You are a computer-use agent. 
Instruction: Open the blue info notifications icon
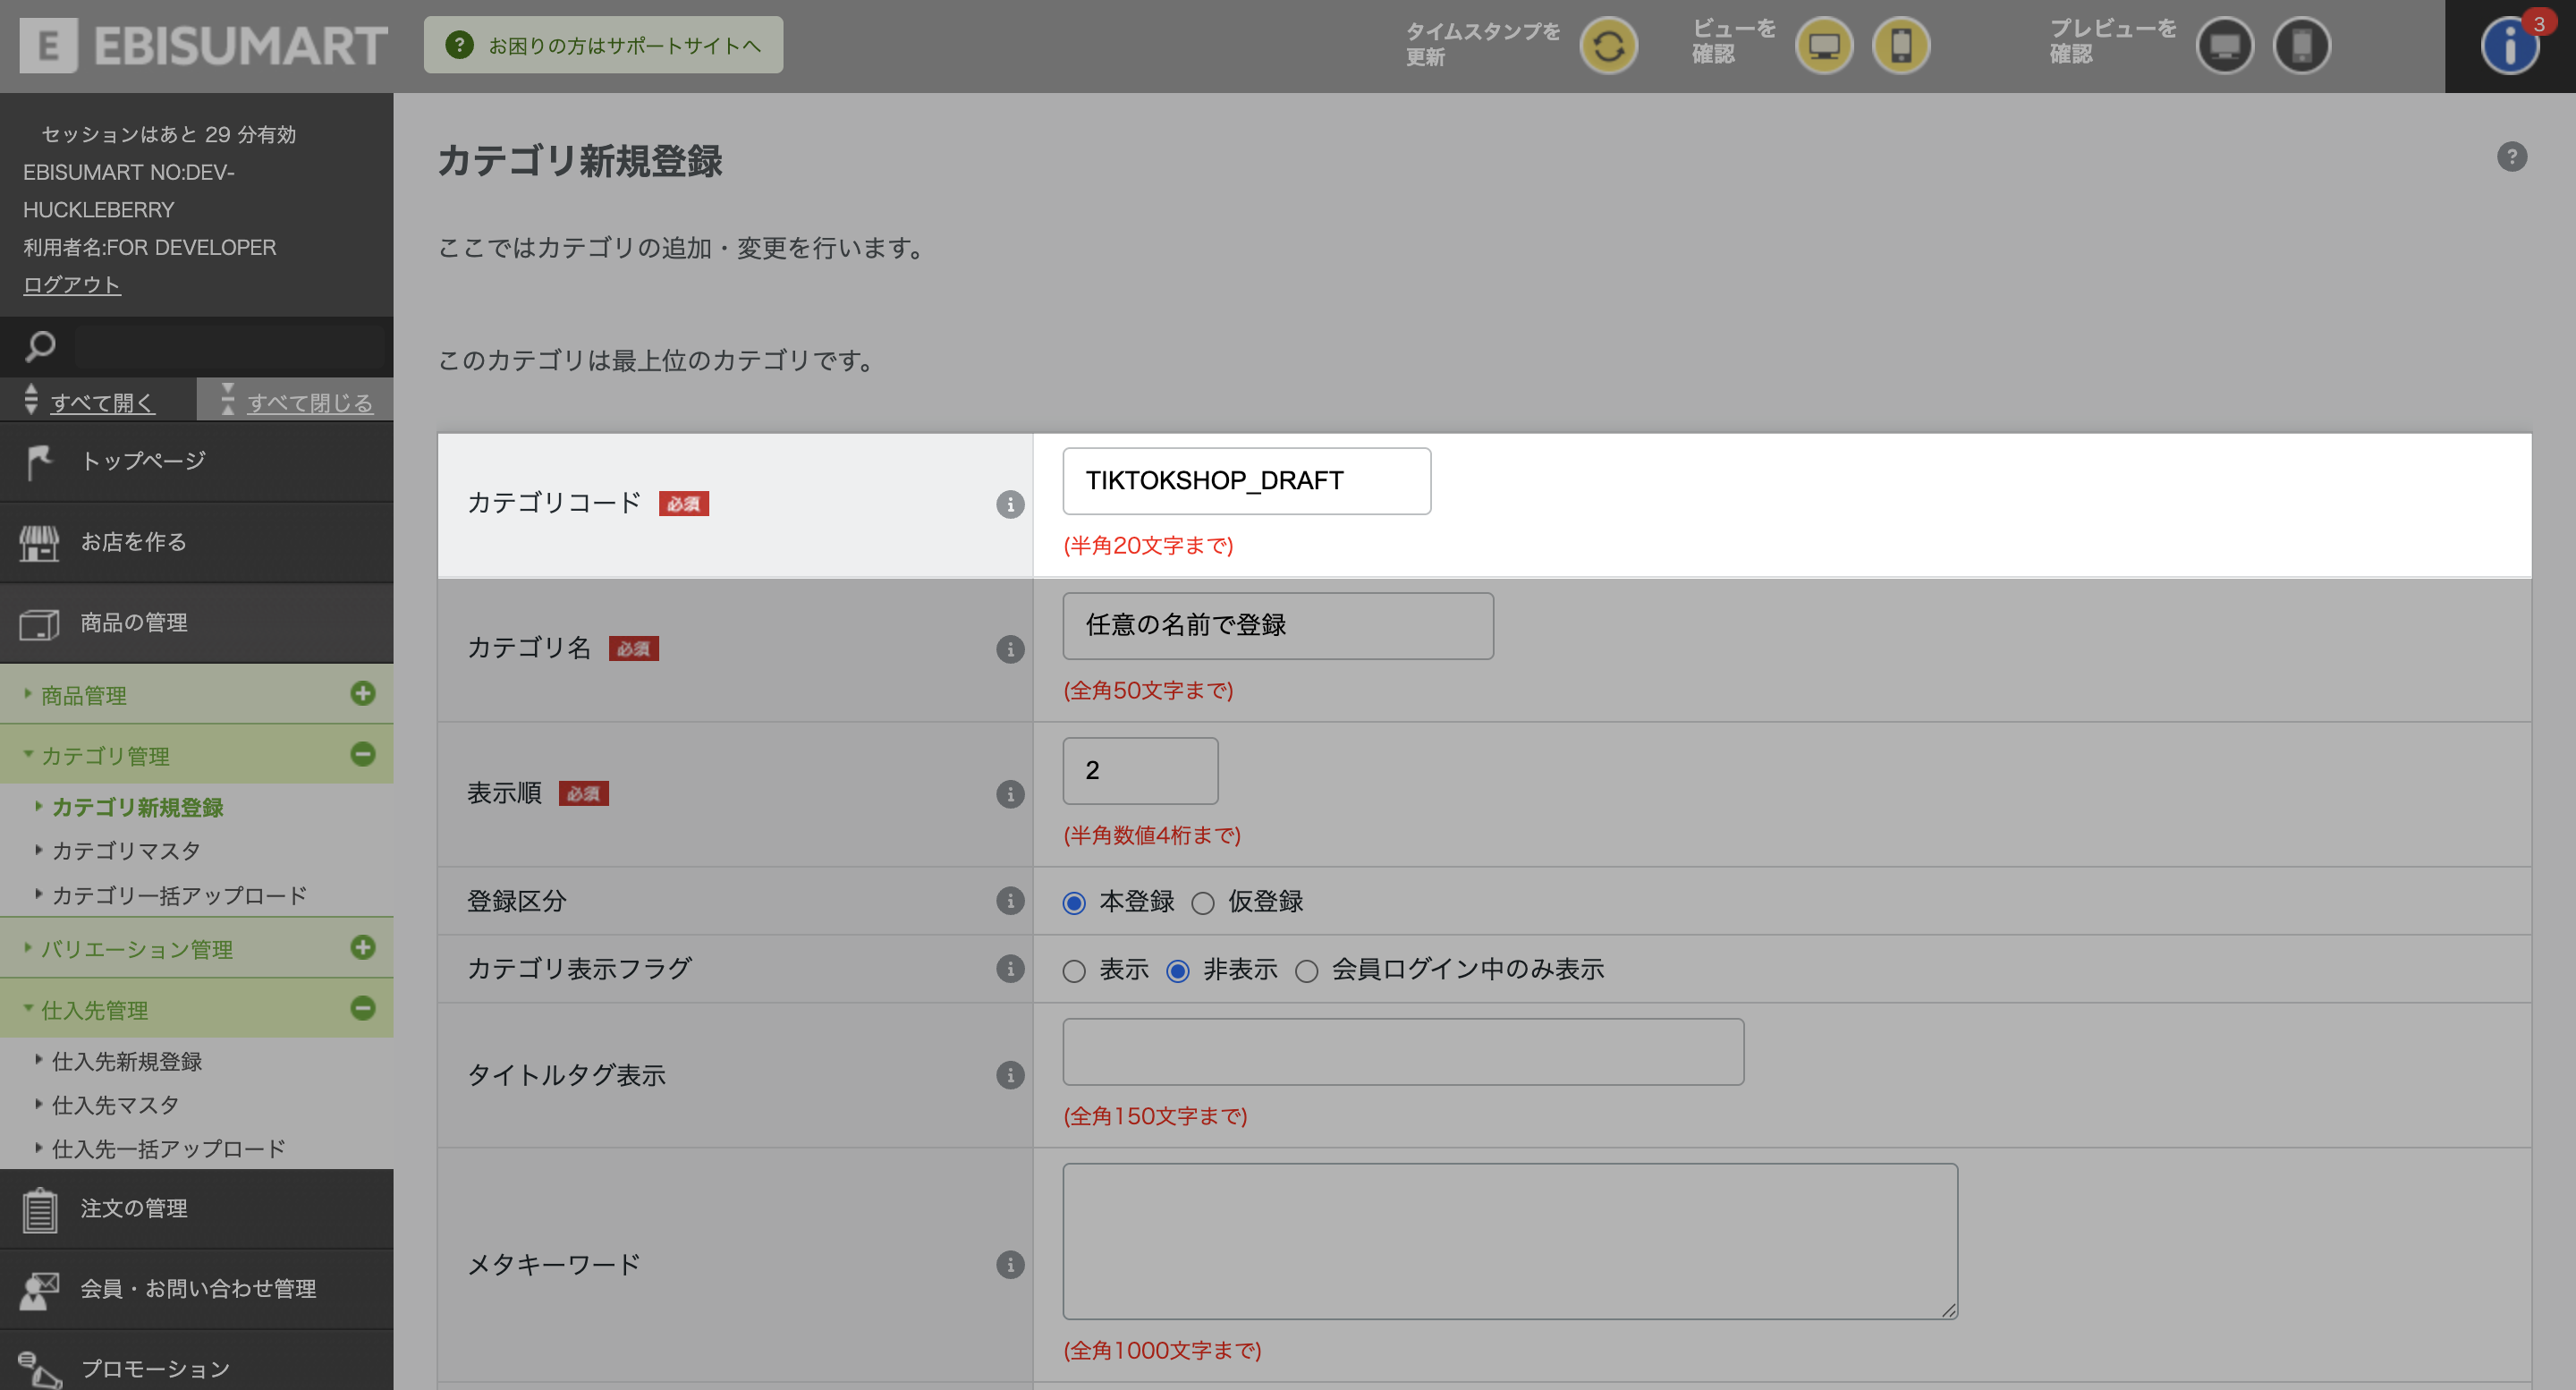2508,46
